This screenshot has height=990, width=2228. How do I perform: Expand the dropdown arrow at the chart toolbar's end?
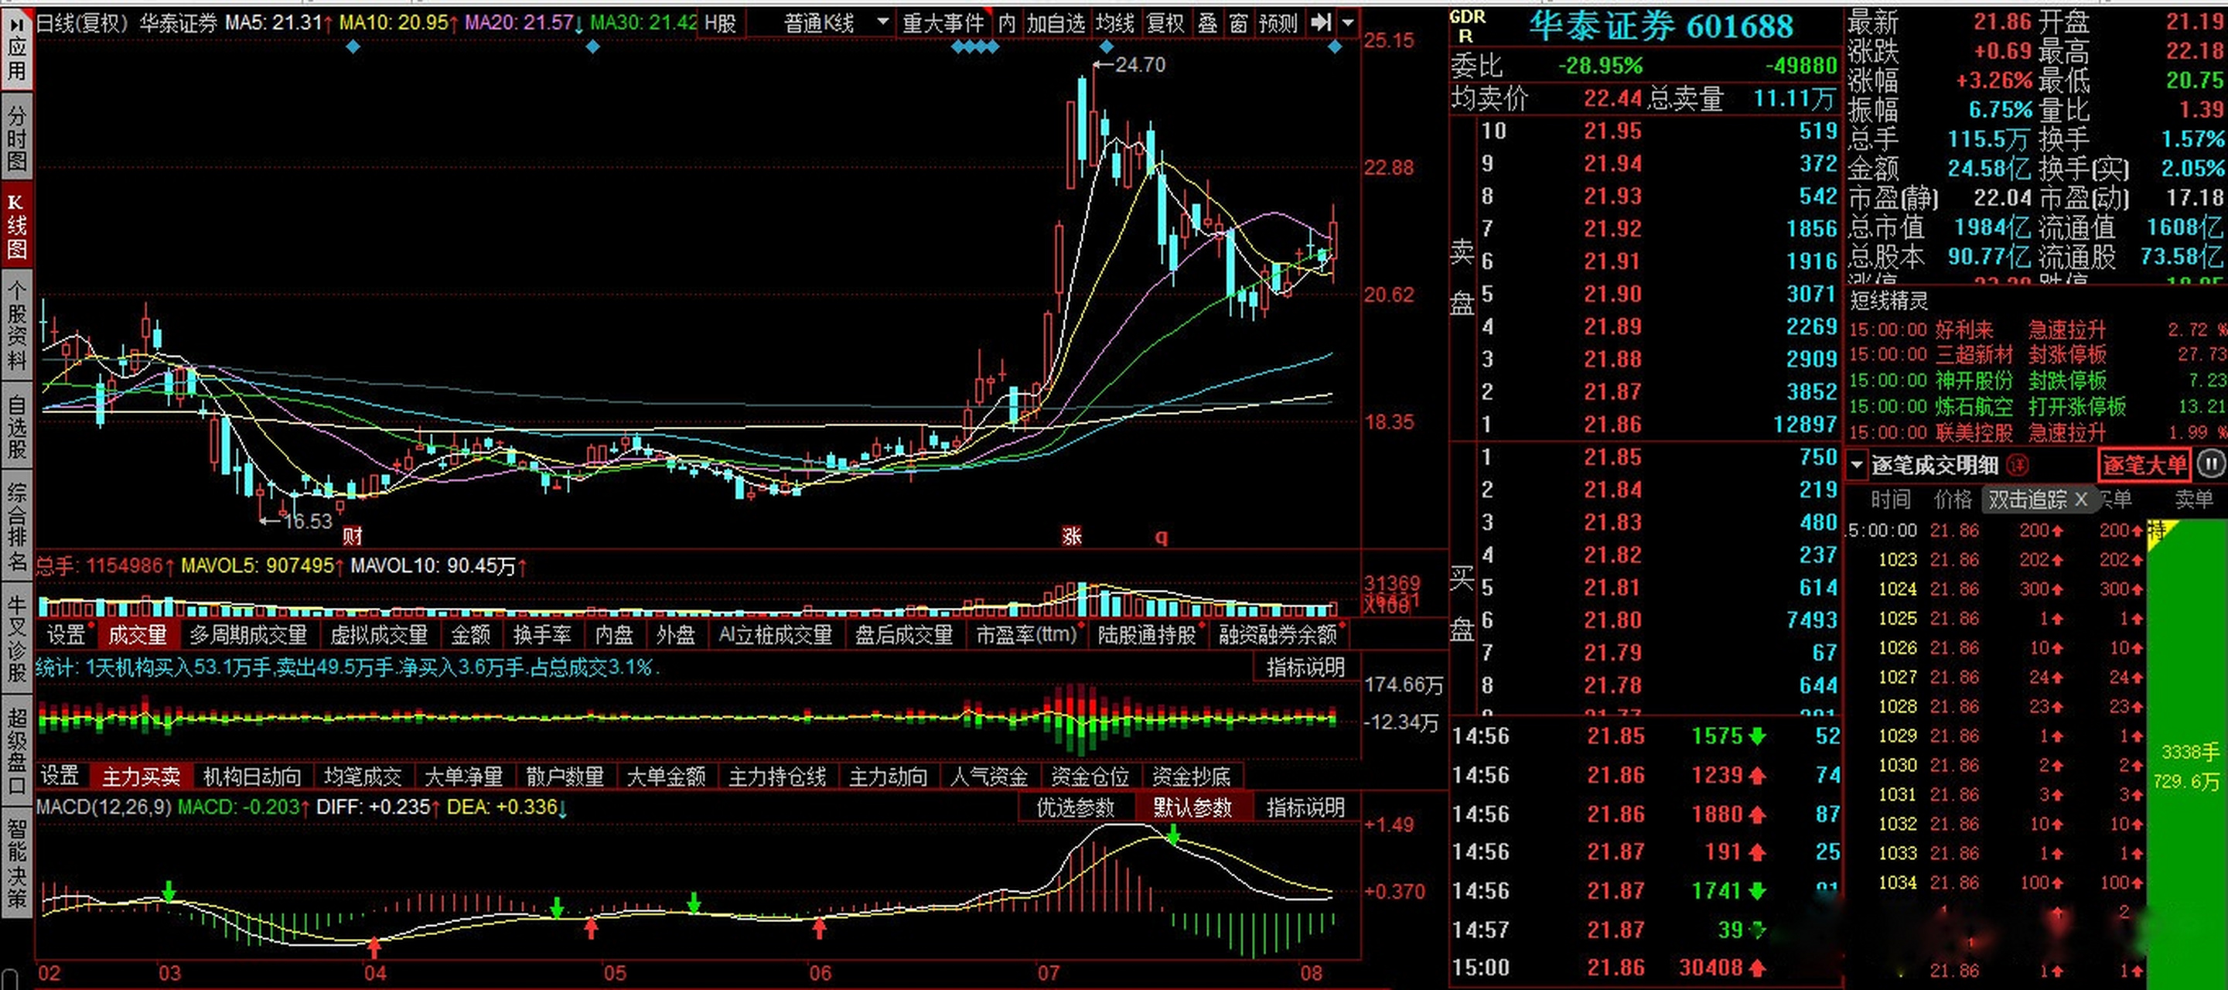[x=1346, y=23]
